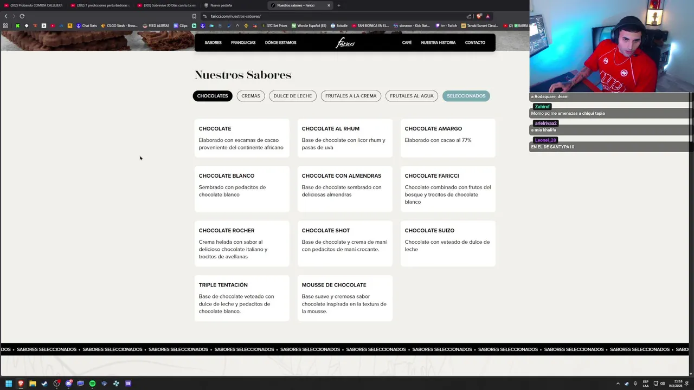Open the apps grid icon in bookmarks bar
694x390 pixels.
[x=5, y=25]
